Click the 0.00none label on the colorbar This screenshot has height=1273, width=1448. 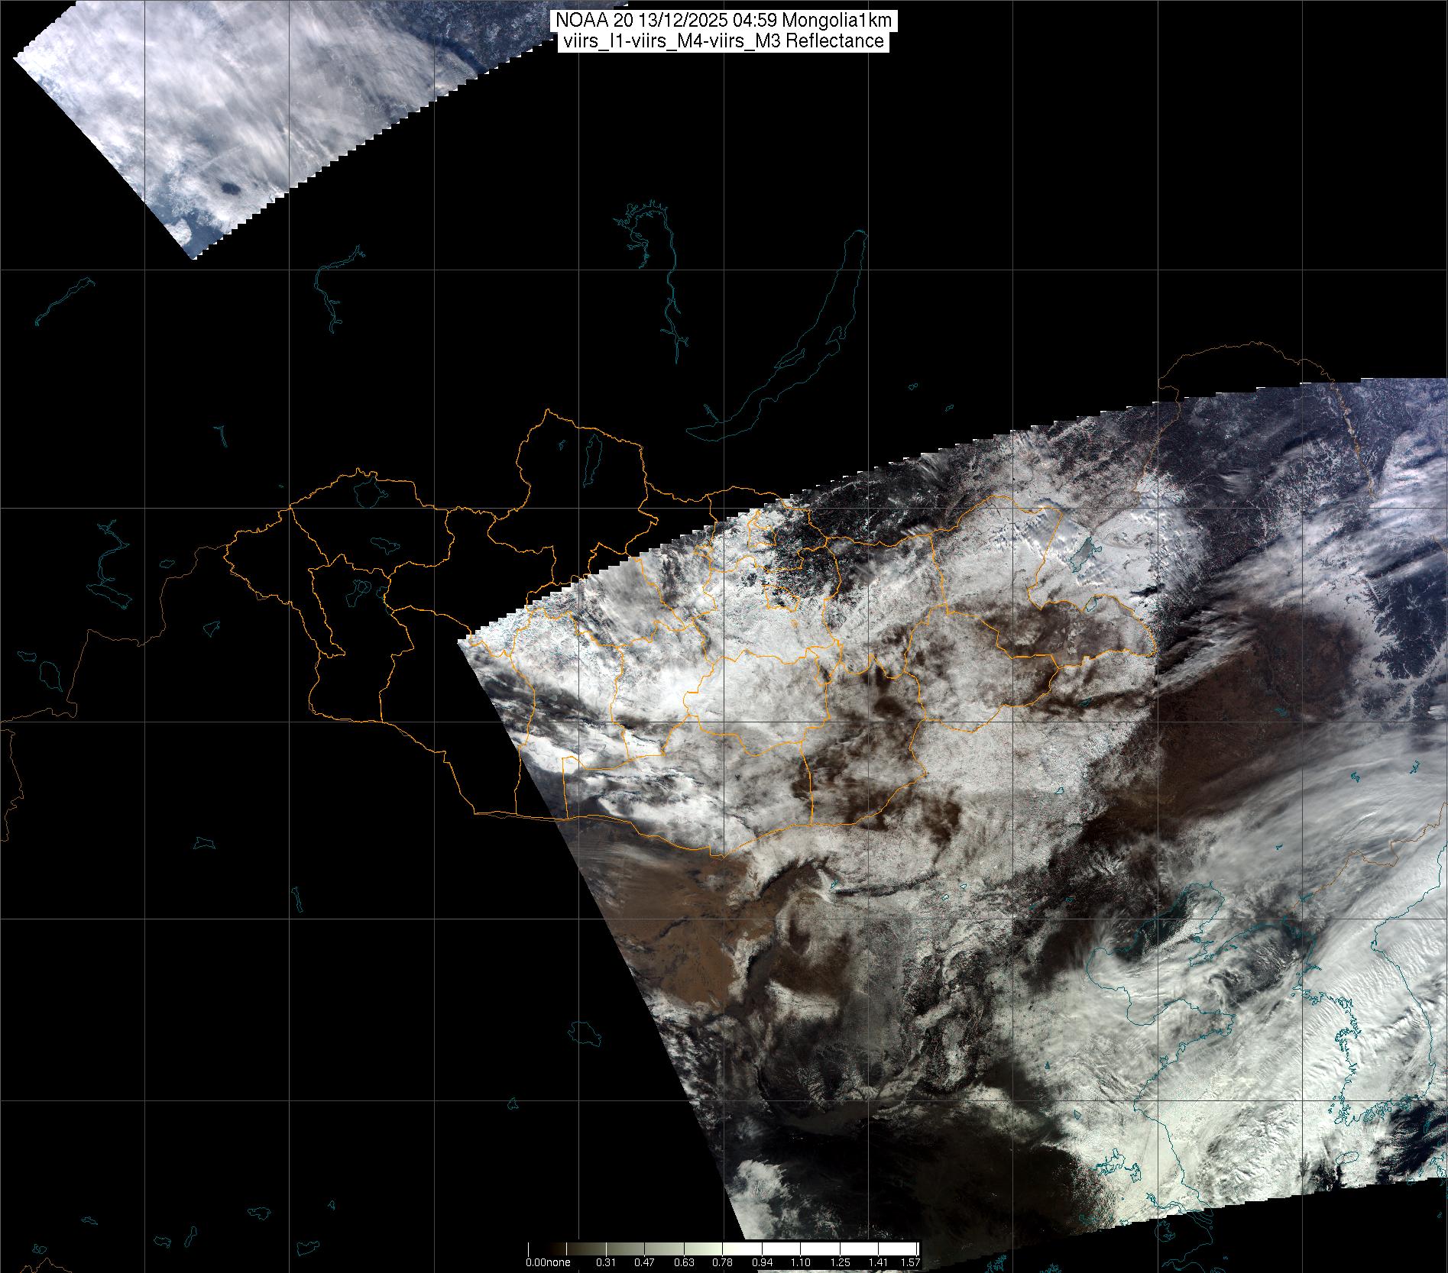[548, 1262]
